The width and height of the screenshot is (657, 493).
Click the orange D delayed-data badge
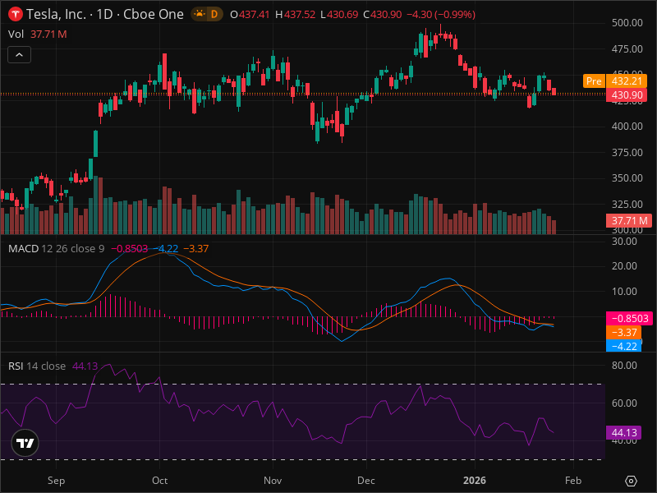pyautogui.click(x=214, y=14)
